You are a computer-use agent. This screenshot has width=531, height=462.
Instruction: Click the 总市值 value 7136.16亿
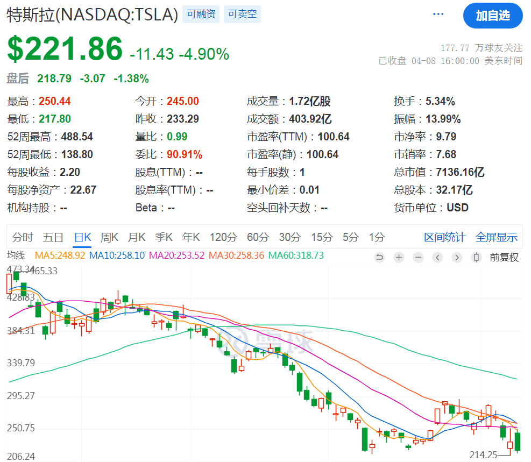460,172
